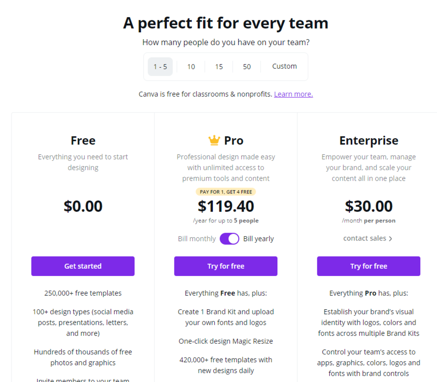Click the Enterprise plan heading
This screenshot has width=437, height=382.
point(369,141)
